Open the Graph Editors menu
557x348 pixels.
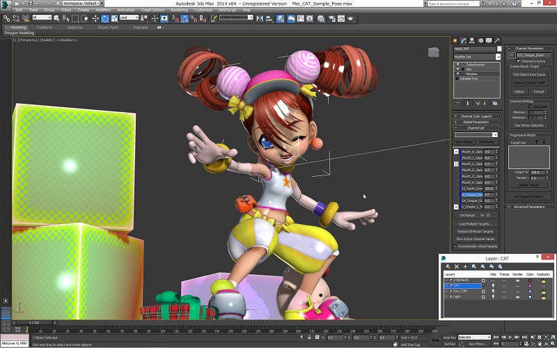[152, 10]
